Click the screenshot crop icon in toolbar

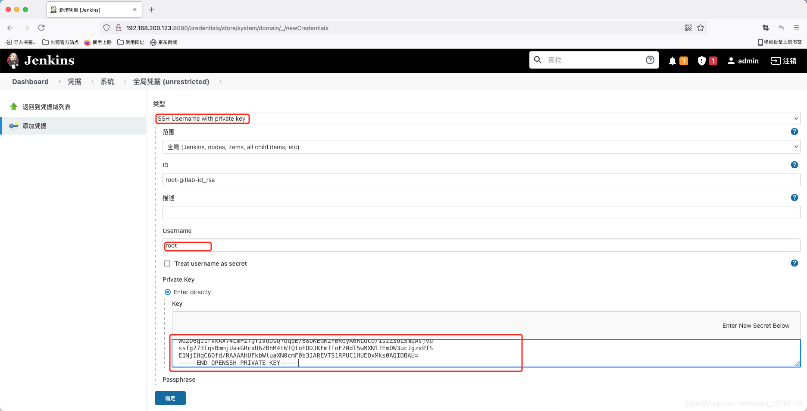766,28
